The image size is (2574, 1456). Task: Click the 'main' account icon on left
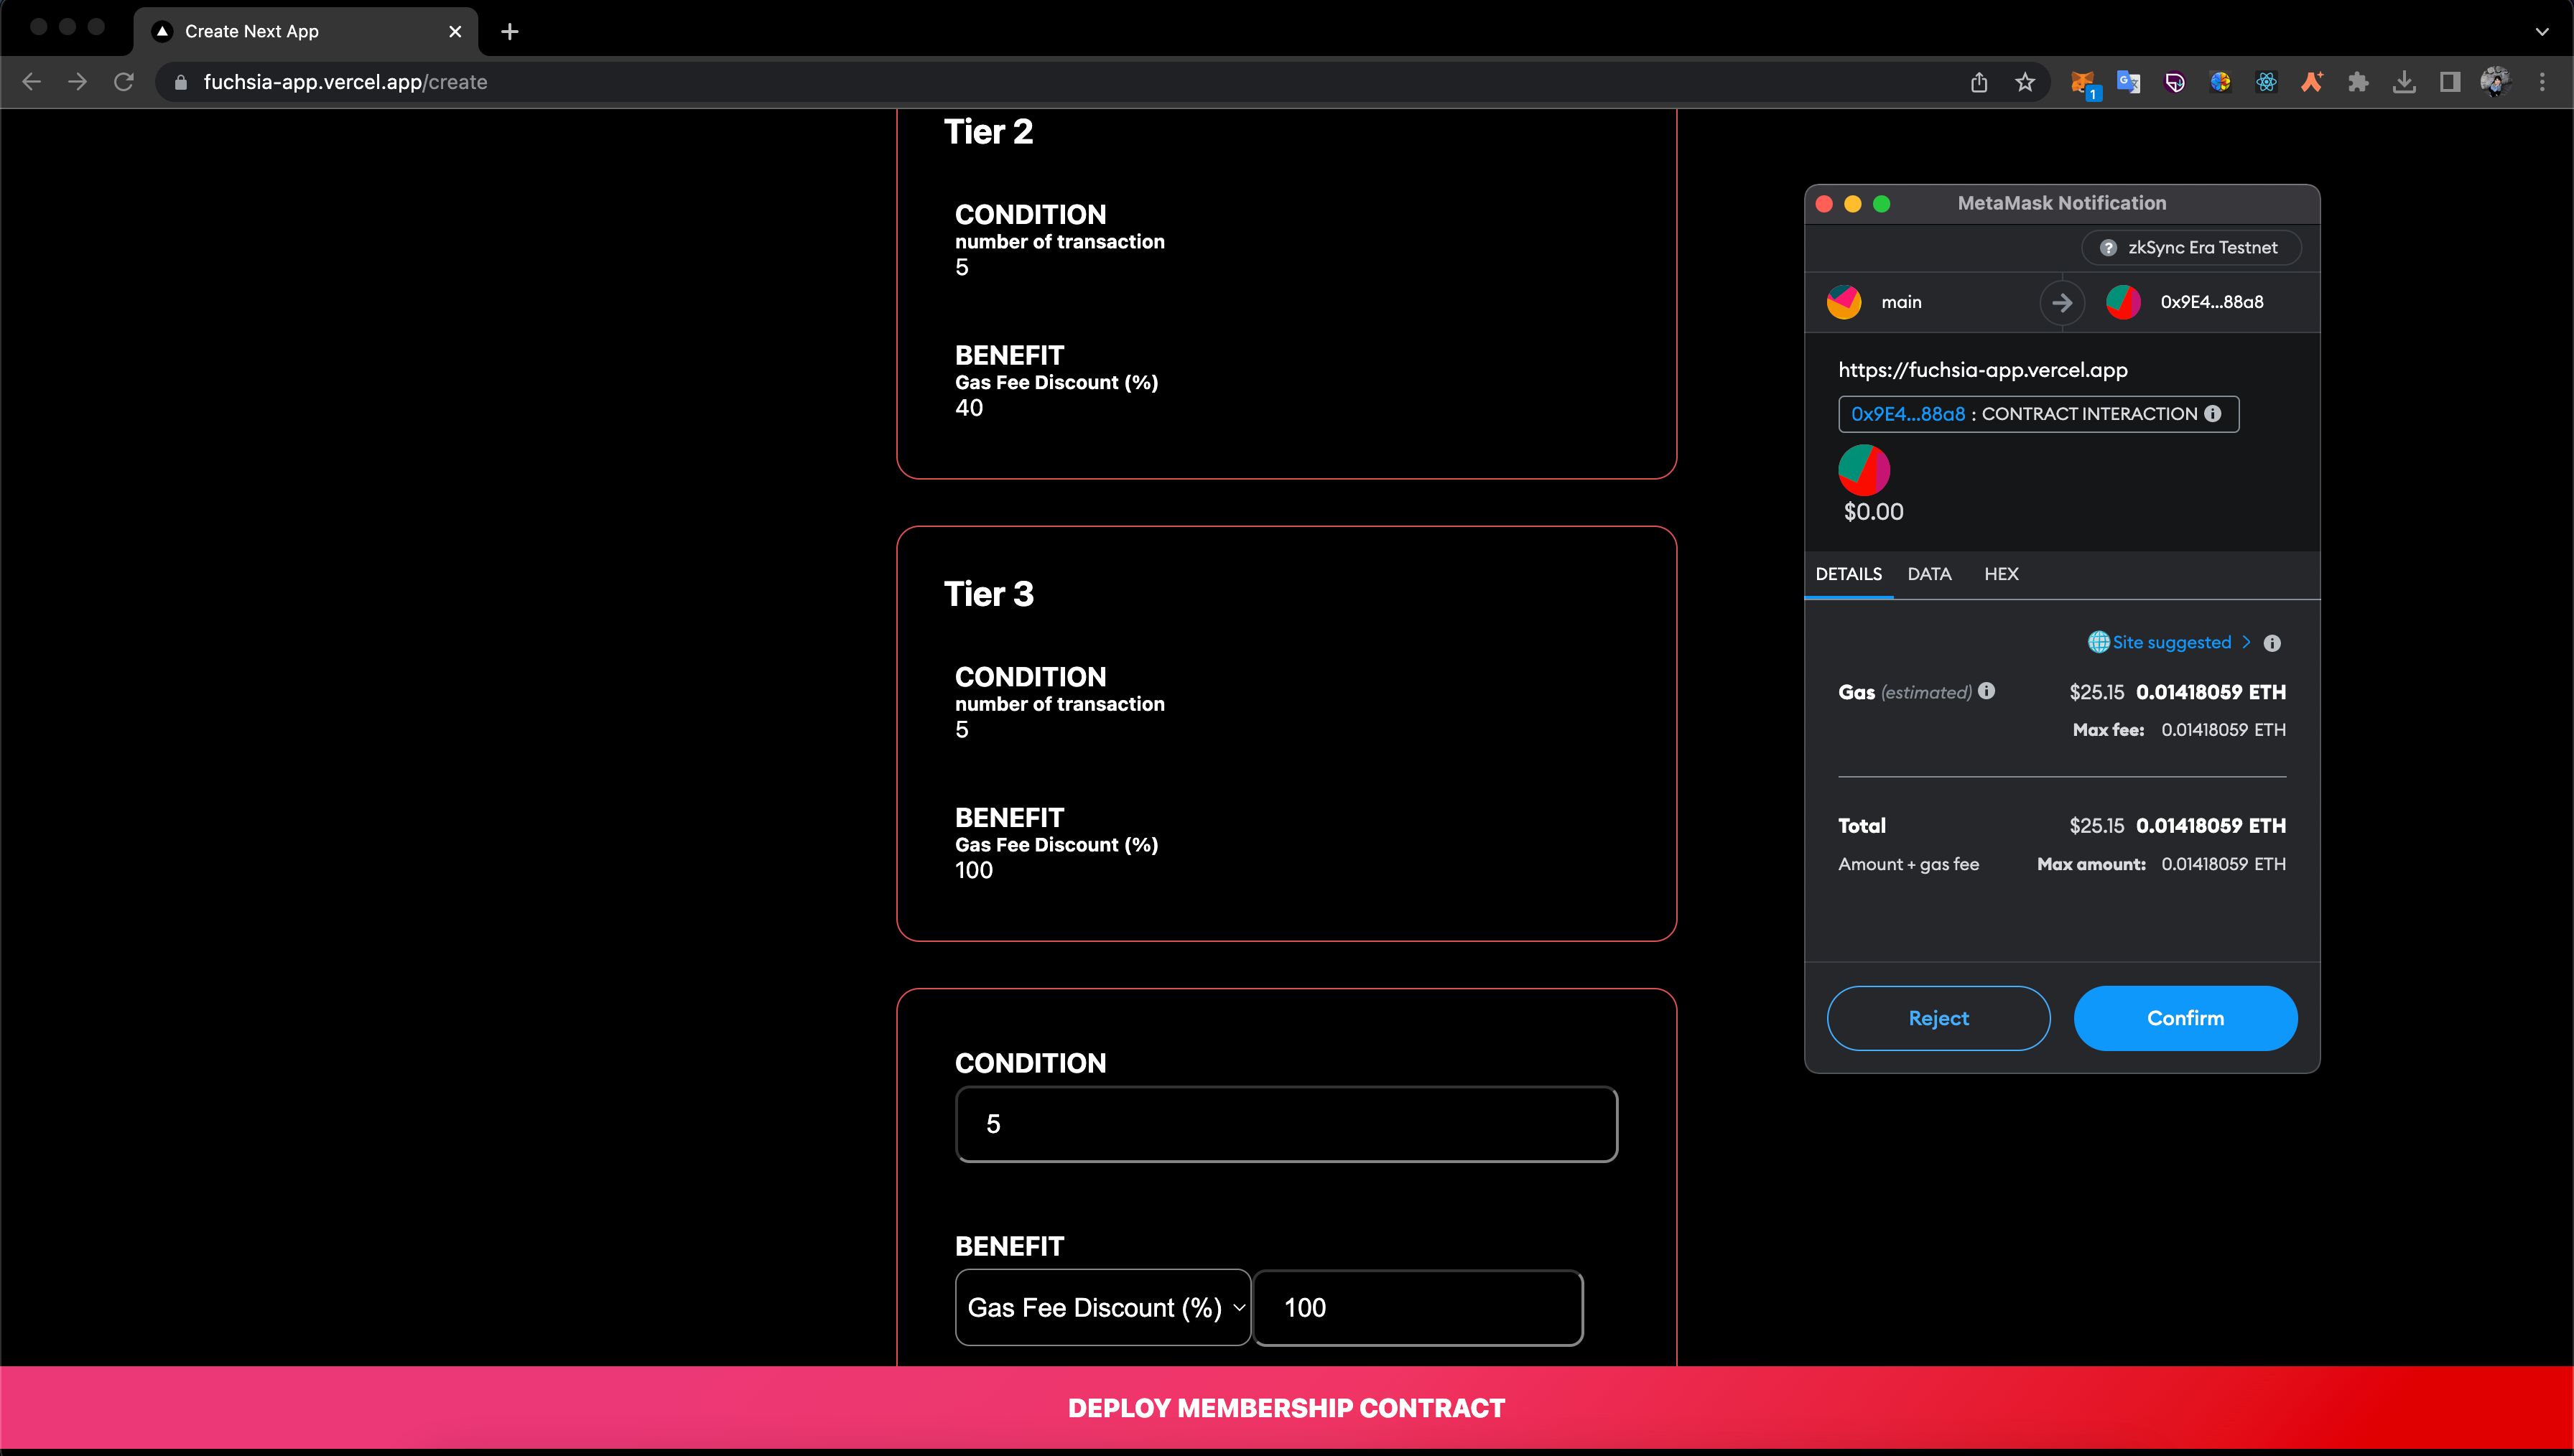tap(1846, 300)
